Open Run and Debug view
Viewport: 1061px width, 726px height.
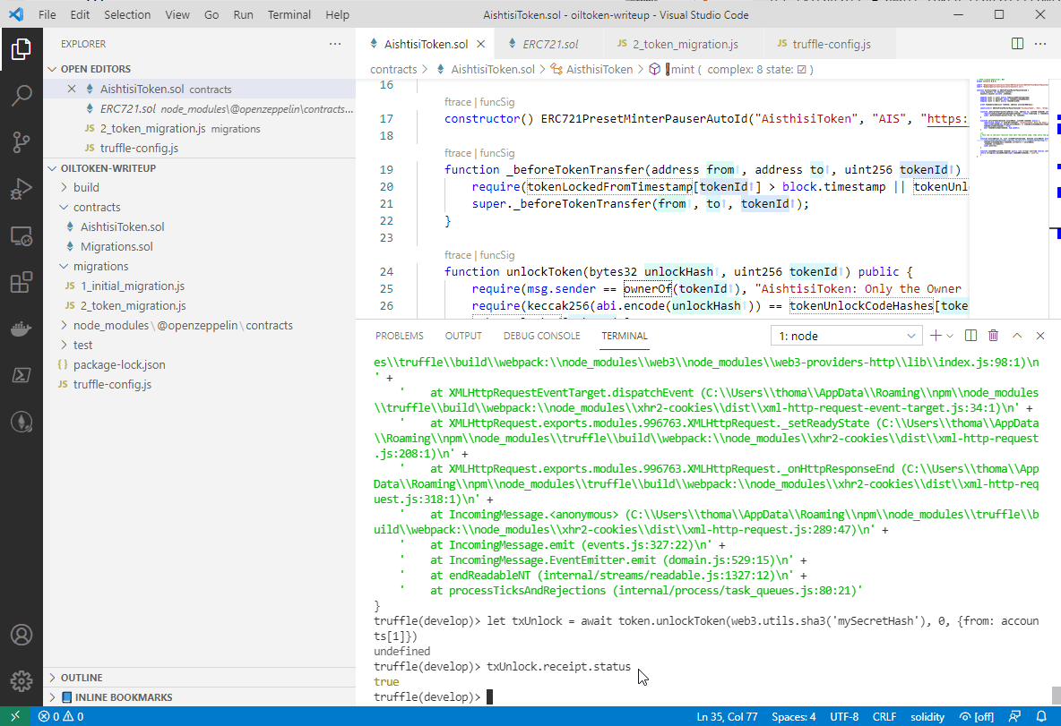point(21,189)
